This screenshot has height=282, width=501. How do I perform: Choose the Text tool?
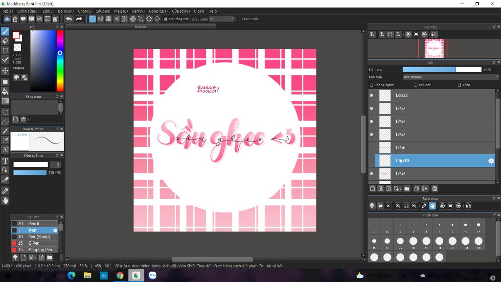(x=5, y=161)
